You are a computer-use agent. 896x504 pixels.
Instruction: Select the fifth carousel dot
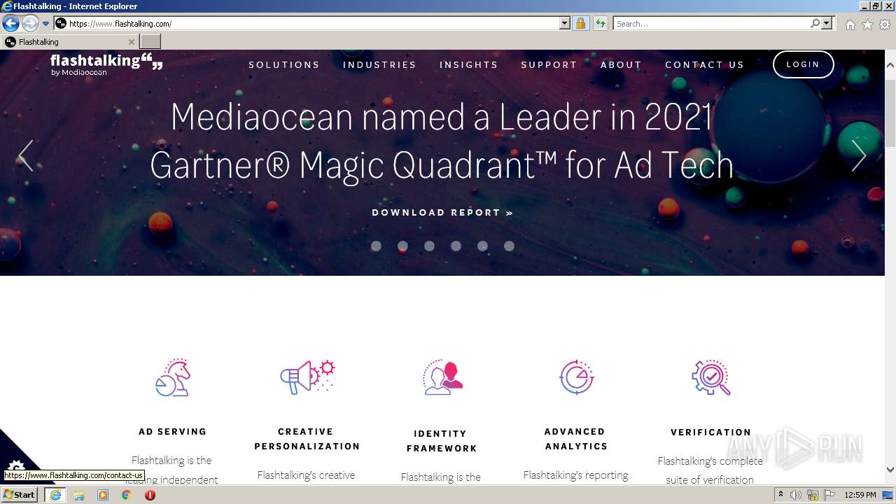pos(482,246)
